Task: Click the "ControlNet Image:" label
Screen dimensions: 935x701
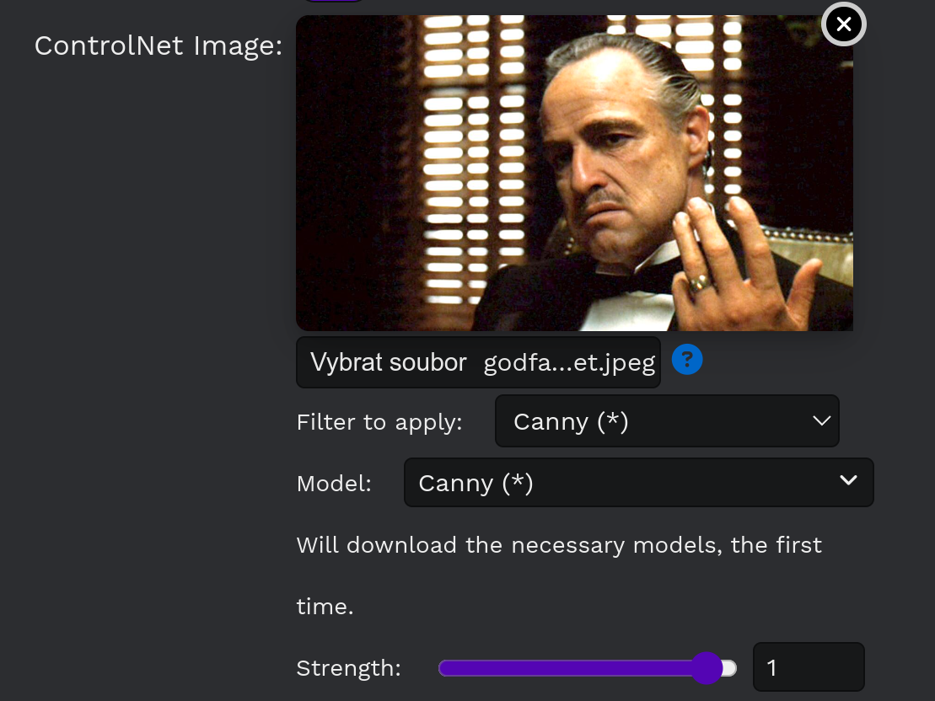Action: point(158,45)
